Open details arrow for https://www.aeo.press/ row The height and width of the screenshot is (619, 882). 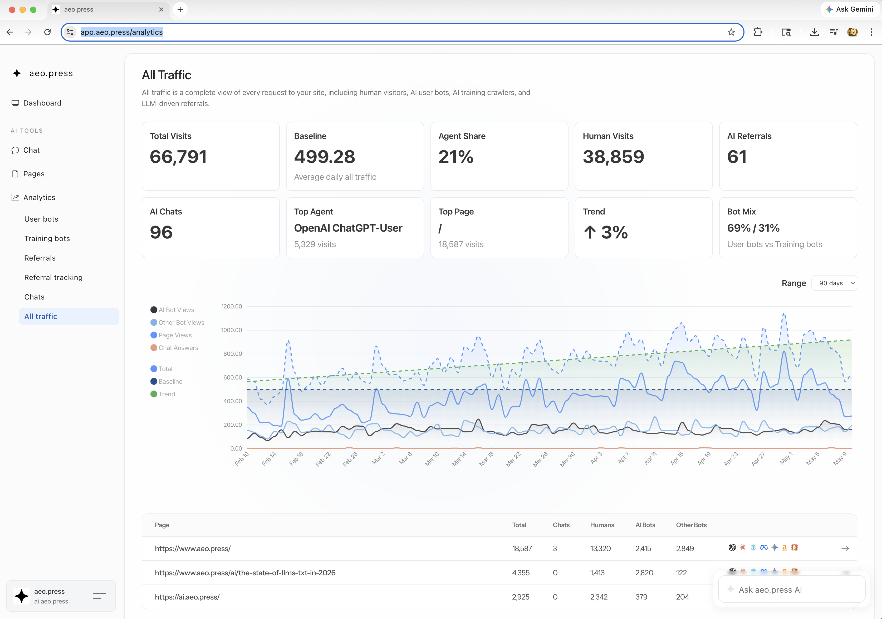click(x=845, y=549)
